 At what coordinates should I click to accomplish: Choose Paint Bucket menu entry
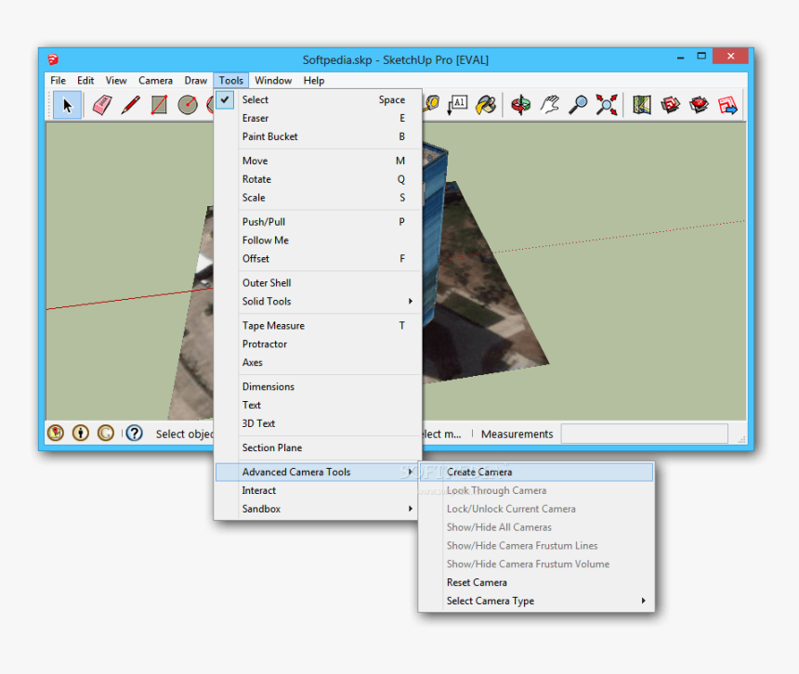click(318, 136)
